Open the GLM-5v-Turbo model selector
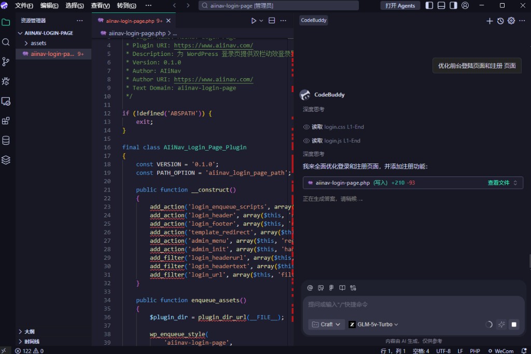Image resolution: width=531 pixels, height=354 pixels. 373,325
